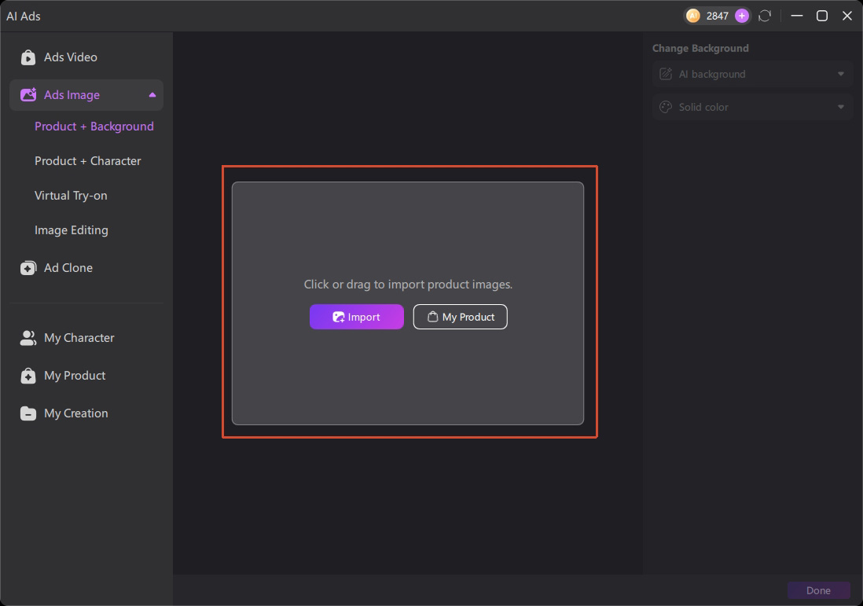863x606 pixels.
Task: Open My Creation folder
Action: (86, 413)
